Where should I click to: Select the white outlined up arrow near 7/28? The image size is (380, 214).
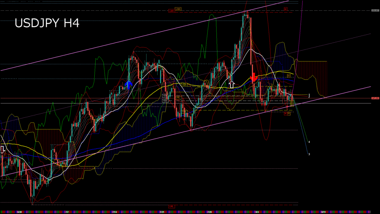click(232, 84)
